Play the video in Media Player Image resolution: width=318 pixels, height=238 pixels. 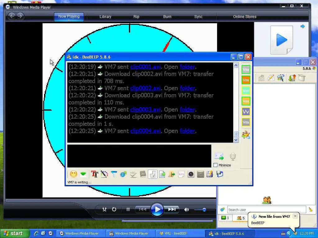pyautogui.click(x=157, y=209)
